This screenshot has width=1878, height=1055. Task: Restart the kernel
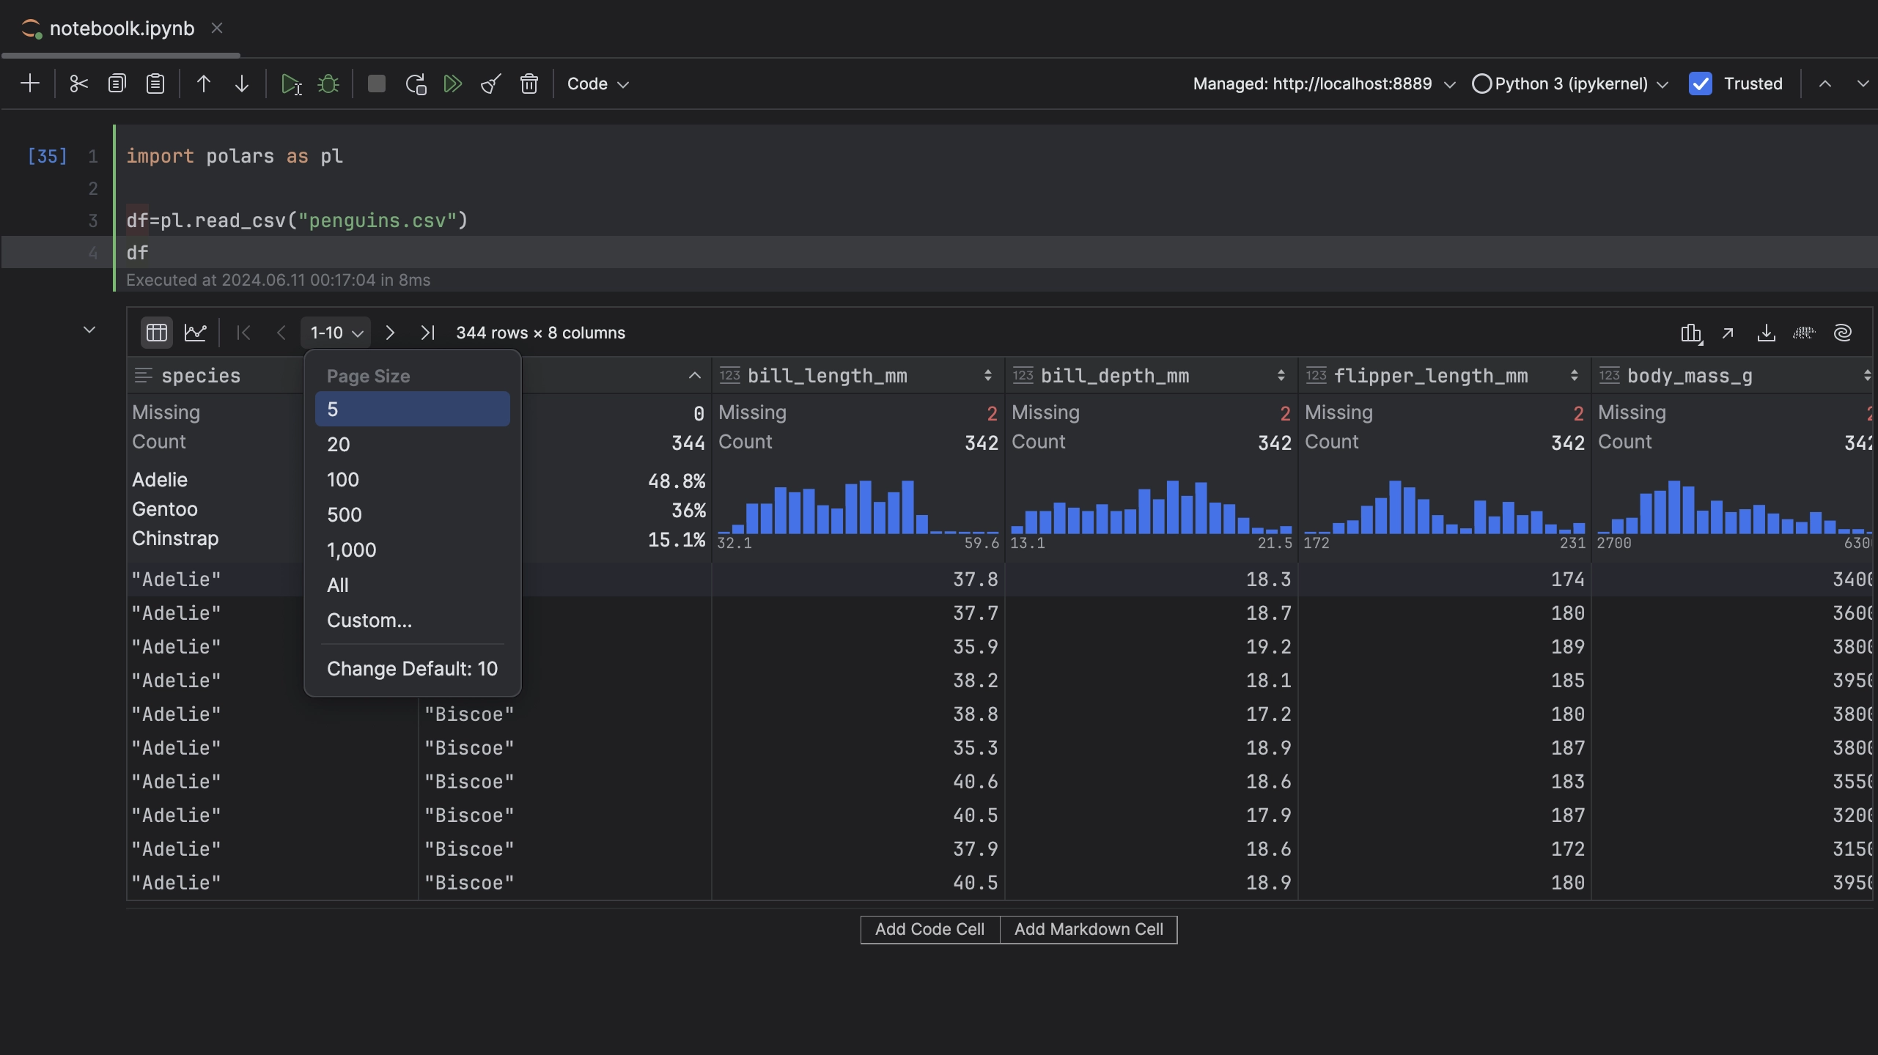tap(416, 84)
